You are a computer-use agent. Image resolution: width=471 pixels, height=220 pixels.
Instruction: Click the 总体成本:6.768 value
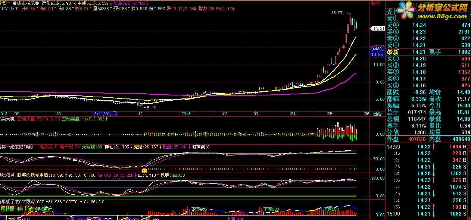click(129, 3)
